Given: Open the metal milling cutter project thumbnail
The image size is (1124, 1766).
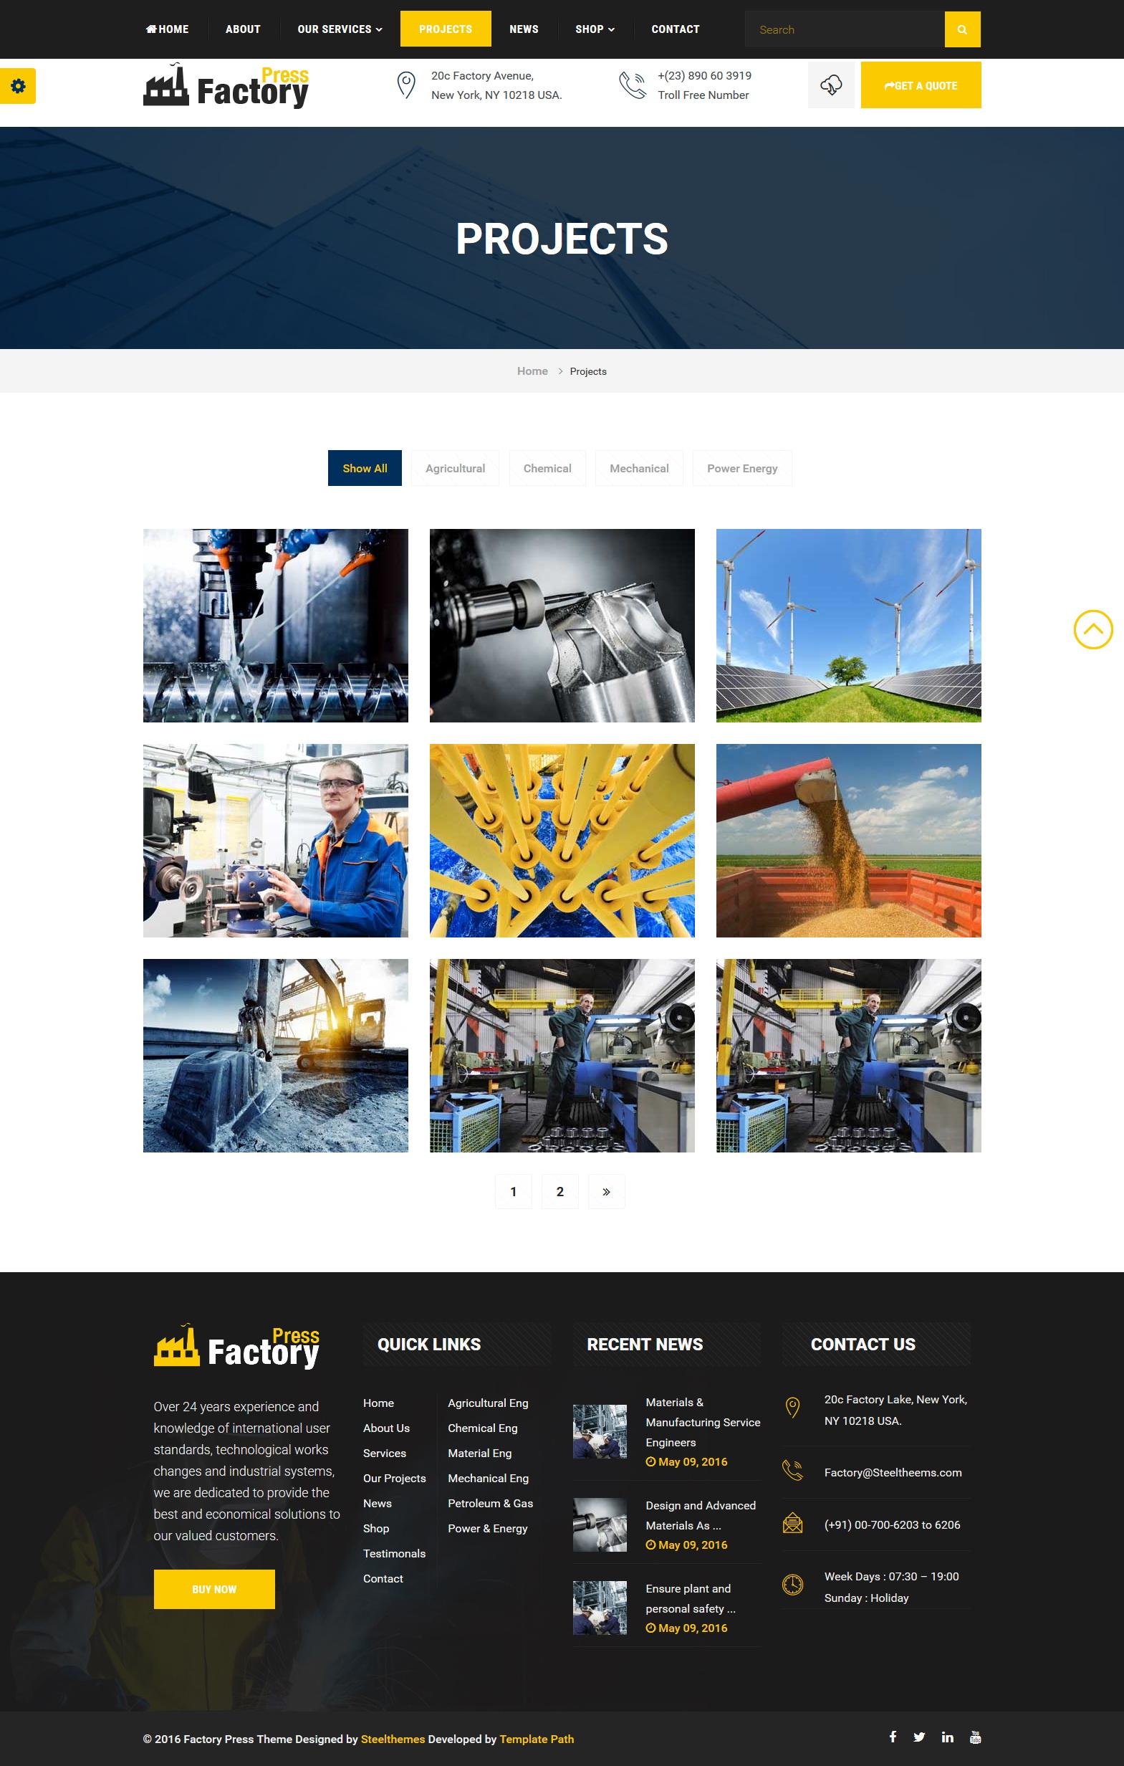Looking at the screenshot, I should 562,626.
